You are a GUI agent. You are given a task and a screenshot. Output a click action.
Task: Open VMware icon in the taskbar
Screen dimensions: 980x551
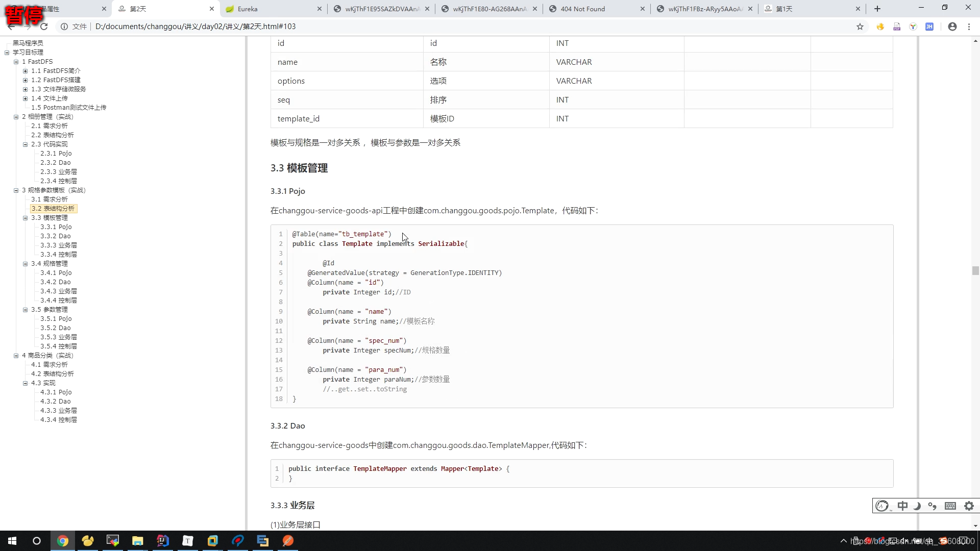click(212, 541)
